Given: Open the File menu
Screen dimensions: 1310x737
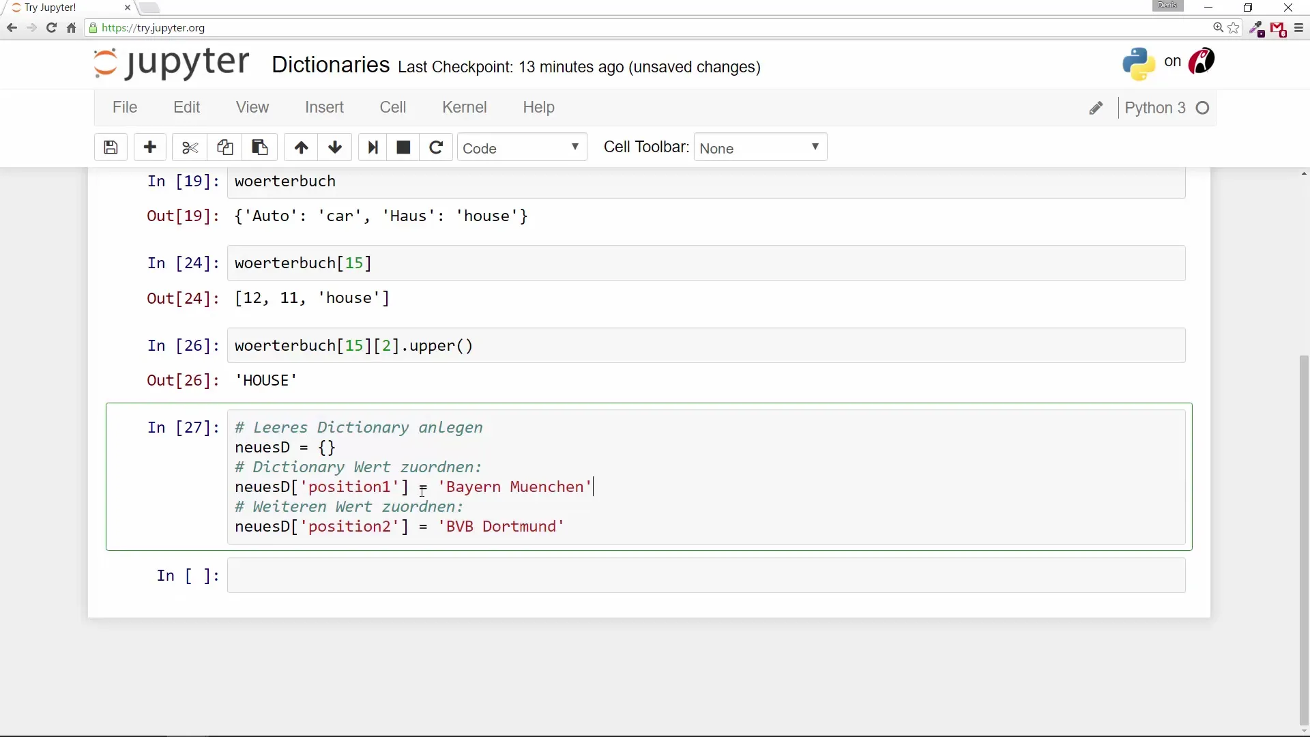Looking at the screenshot, I should click(x=125, y=107).
